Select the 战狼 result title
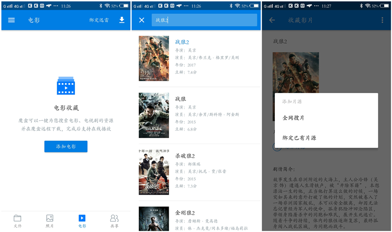The image size is (392, 232). (x=181, y=99)
